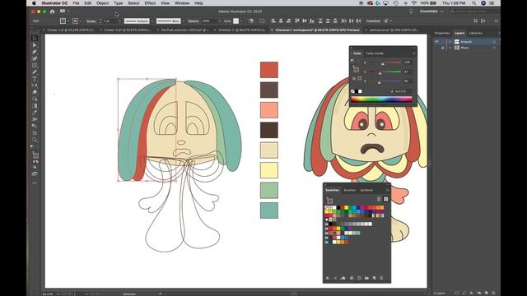Select the Rectangle tool
This screenshot has height=296, width=527.
35,65
